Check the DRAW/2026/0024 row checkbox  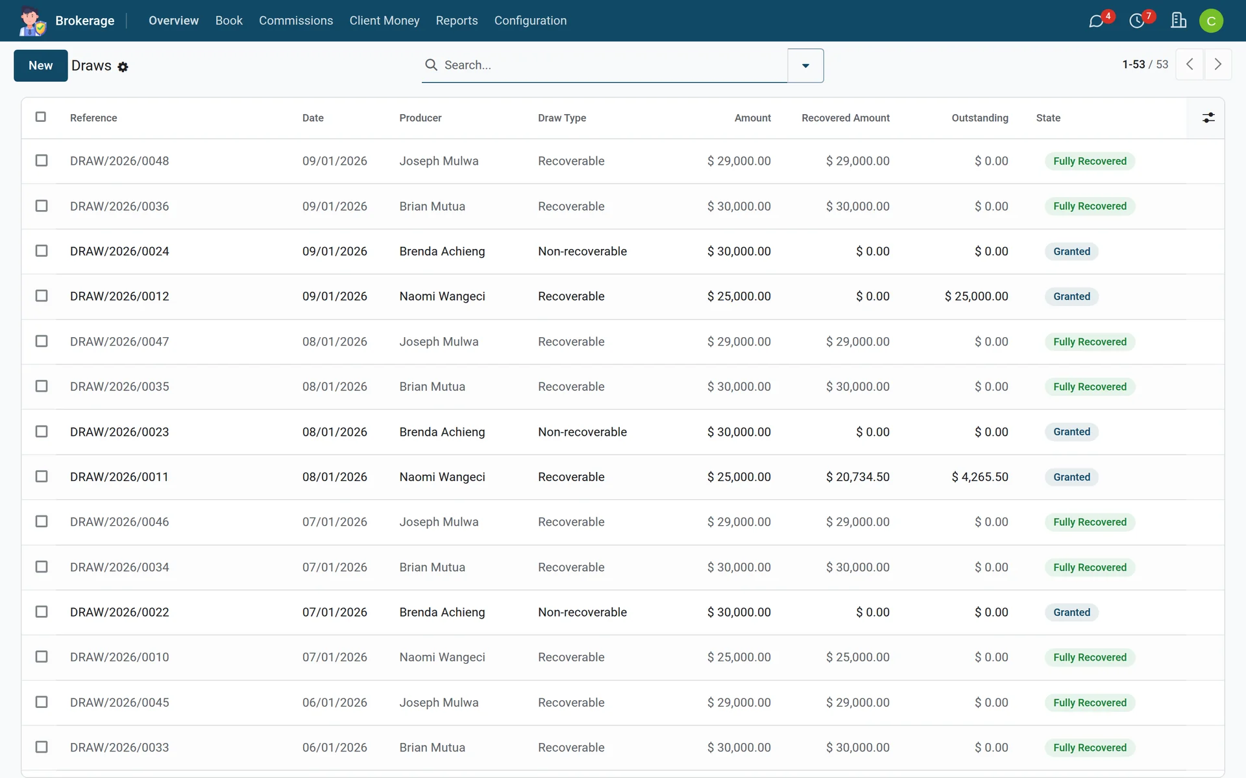click(x=42, y=250)
